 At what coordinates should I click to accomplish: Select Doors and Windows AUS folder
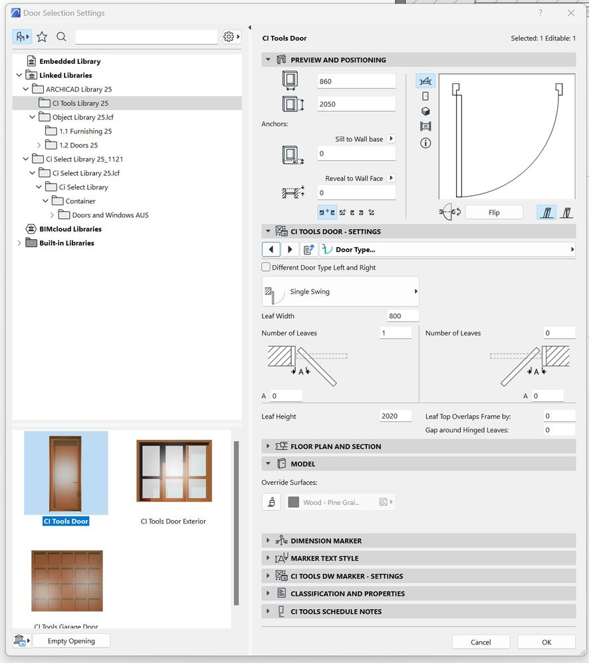[110, 215]
